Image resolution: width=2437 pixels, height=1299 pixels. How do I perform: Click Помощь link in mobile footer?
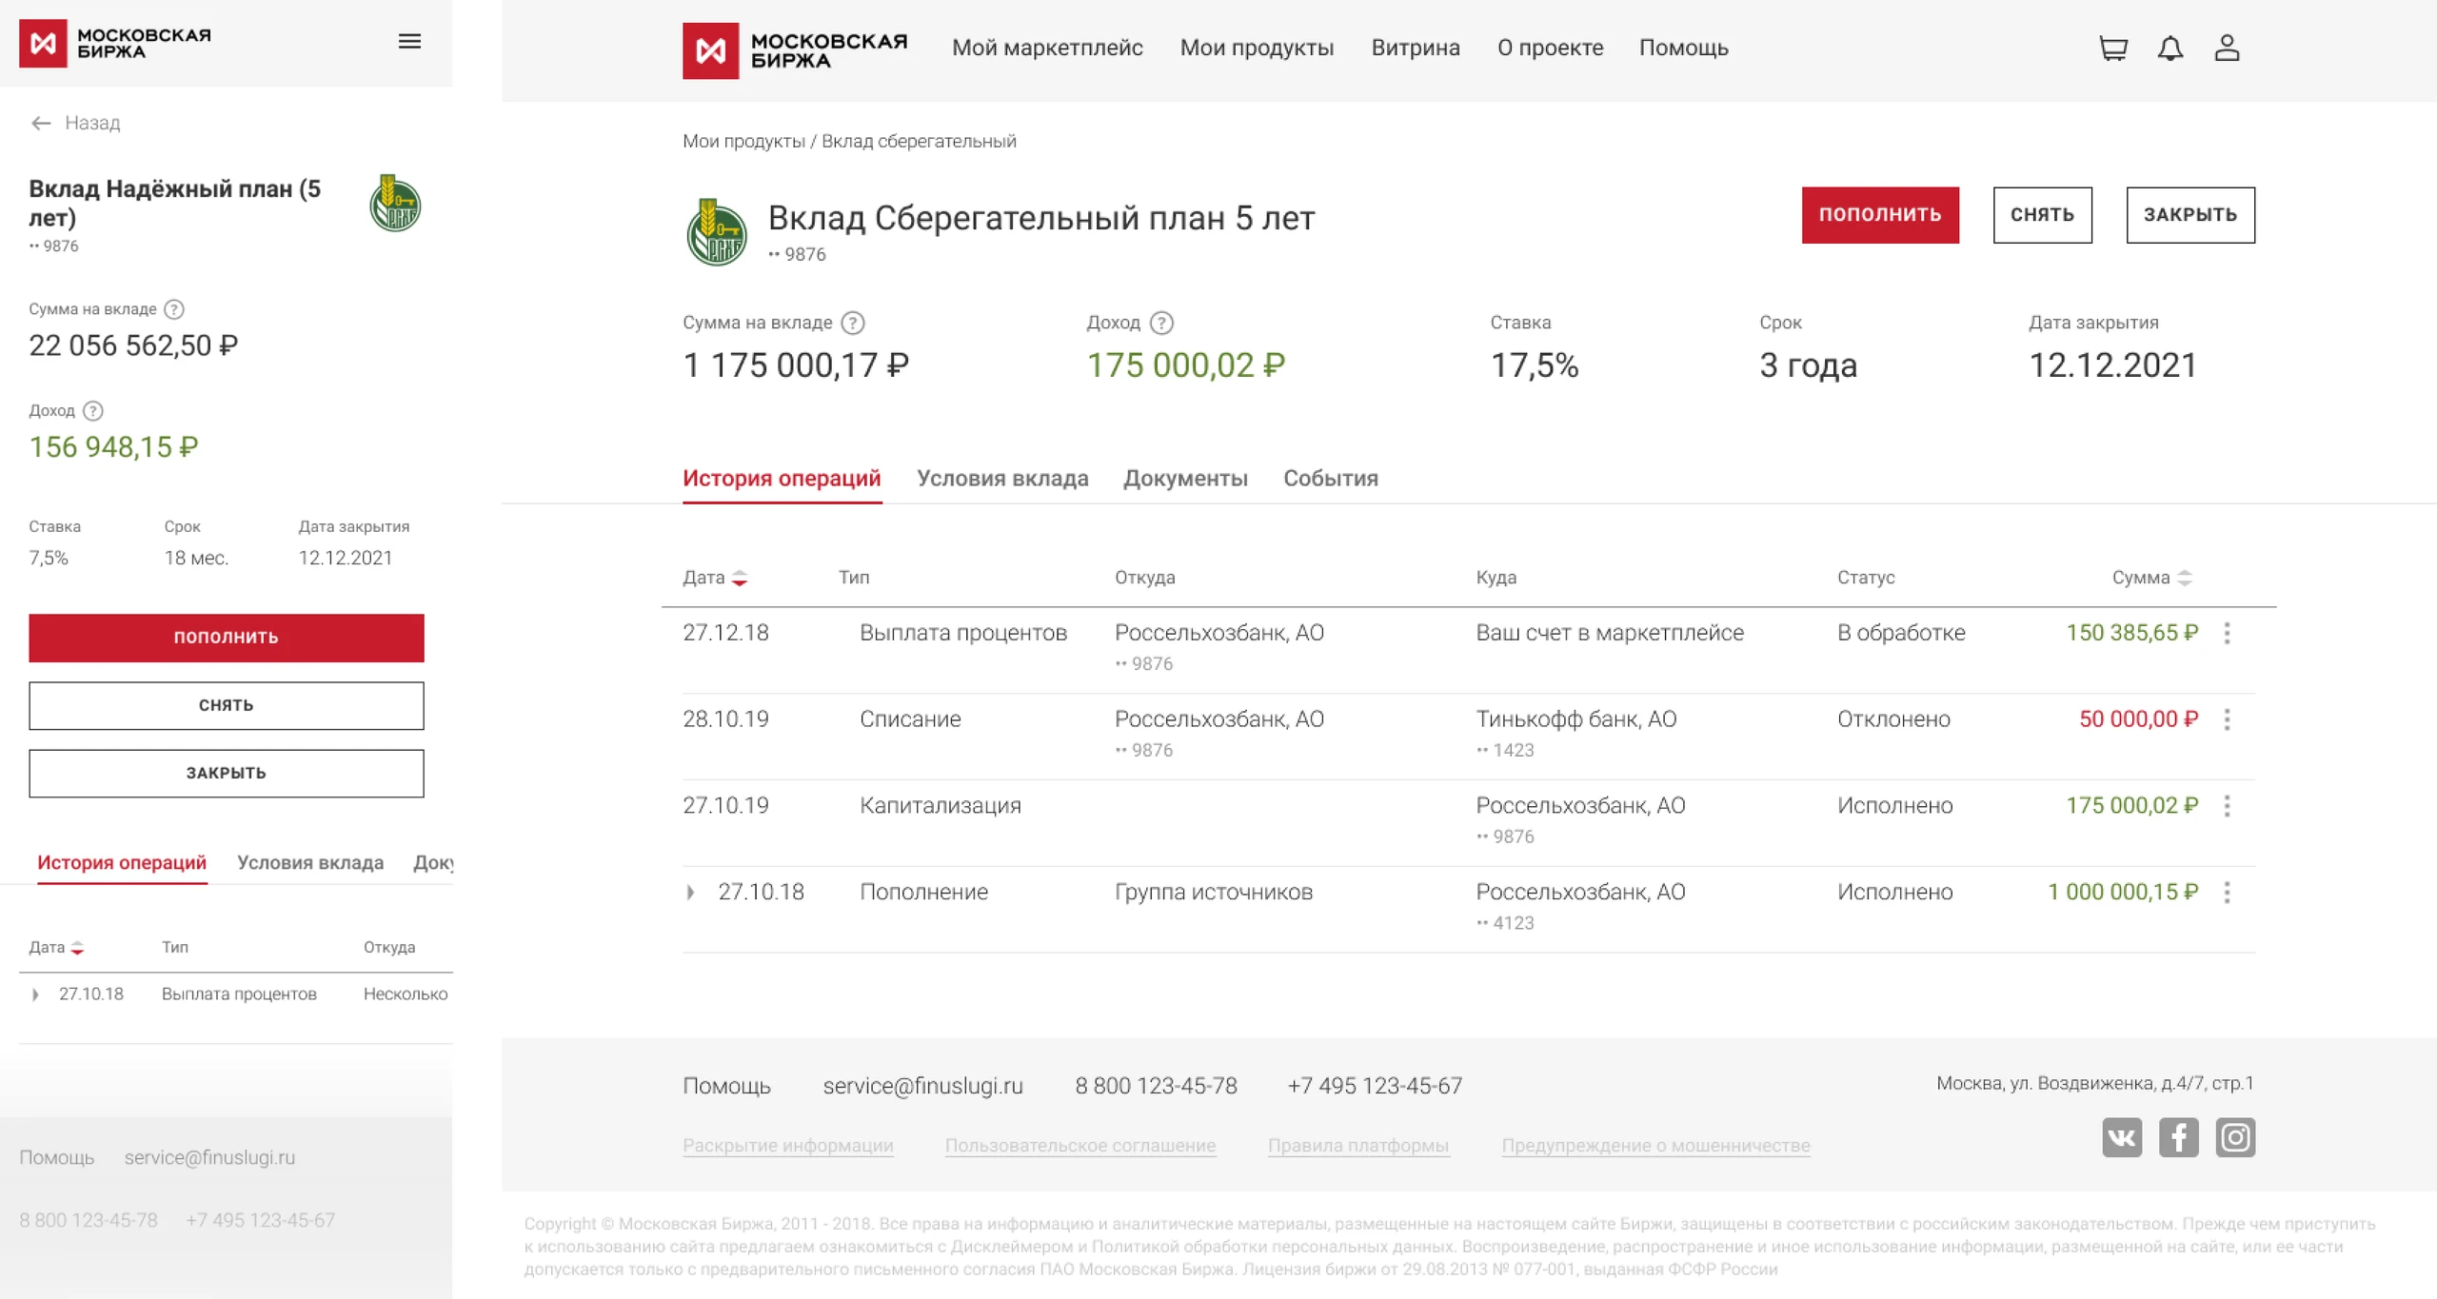point(57,1158)
